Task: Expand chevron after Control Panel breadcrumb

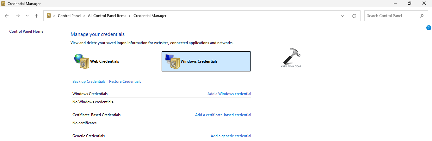Action: click(x=84, y=16)
